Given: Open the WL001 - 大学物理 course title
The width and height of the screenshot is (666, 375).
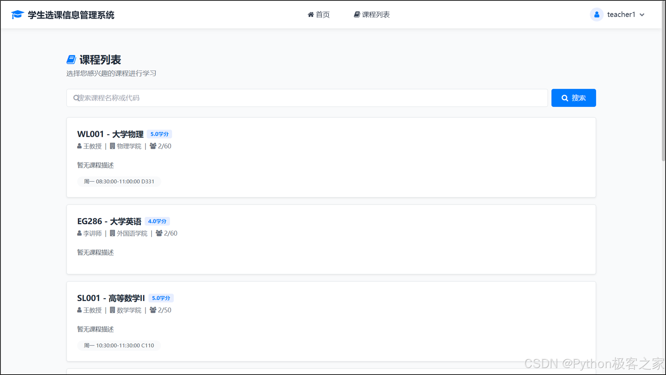Looking at the screenshot, I should 110,134.
